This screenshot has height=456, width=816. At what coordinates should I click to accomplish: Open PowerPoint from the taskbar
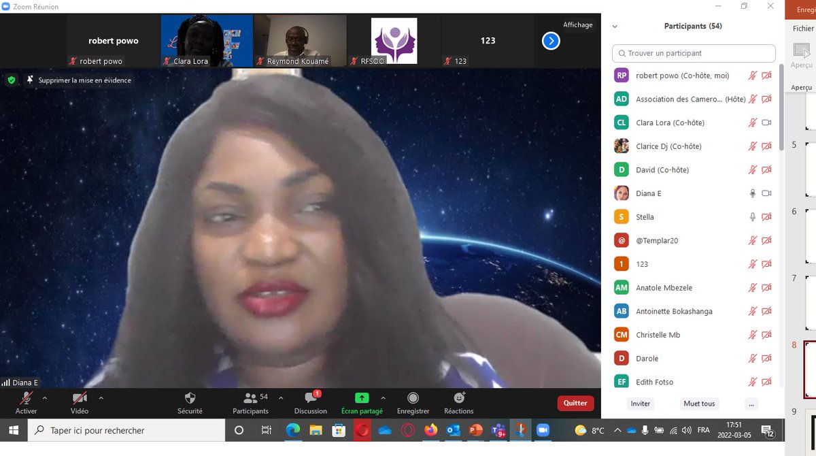tap(476, 430)
